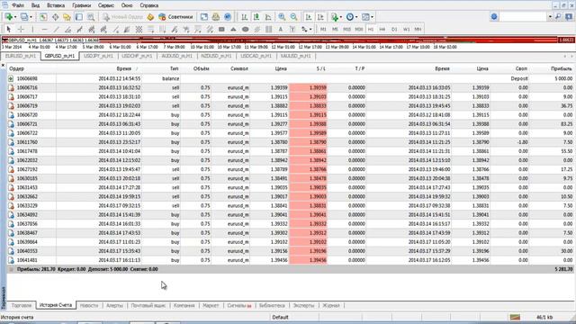Zoom out on the chart
This screenshot has width=576, height=324.
293,17
